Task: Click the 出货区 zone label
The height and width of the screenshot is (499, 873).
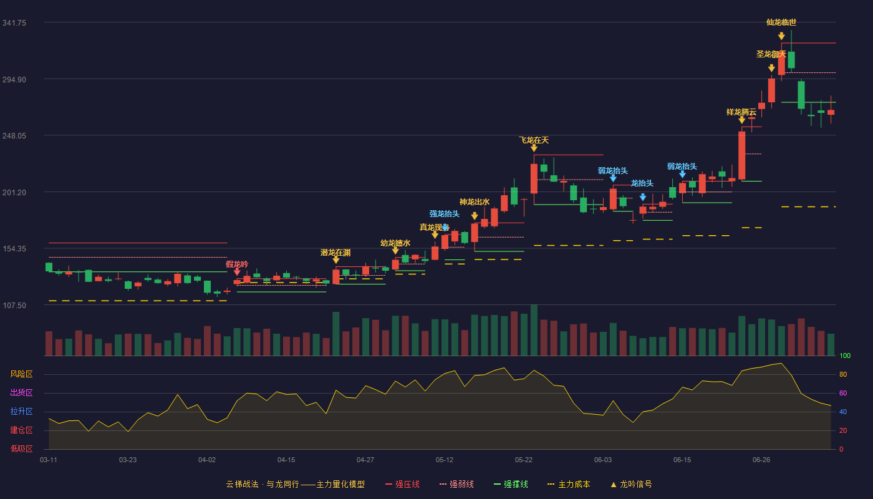Action: pos(21,393)
